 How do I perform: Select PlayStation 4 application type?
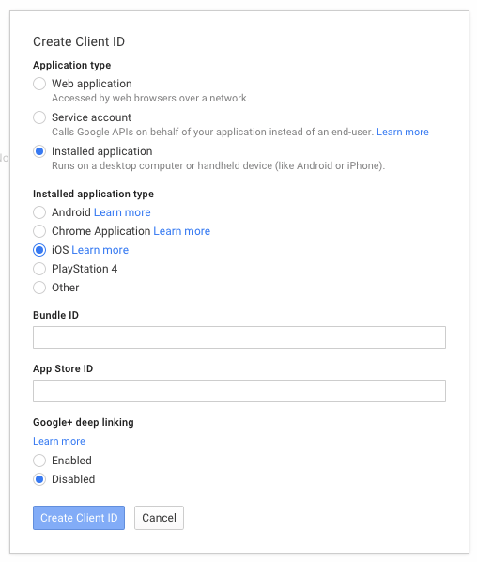pos(39,269)
